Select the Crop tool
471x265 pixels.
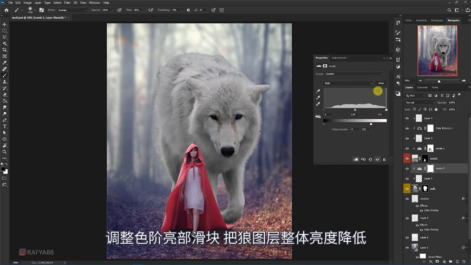pos(4,50)
